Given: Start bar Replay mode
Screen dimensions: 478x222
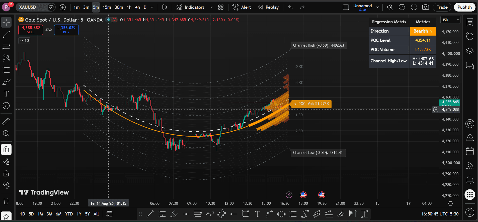Looking at the screenshot, I should pyautogui.click(x=268, y=7).
